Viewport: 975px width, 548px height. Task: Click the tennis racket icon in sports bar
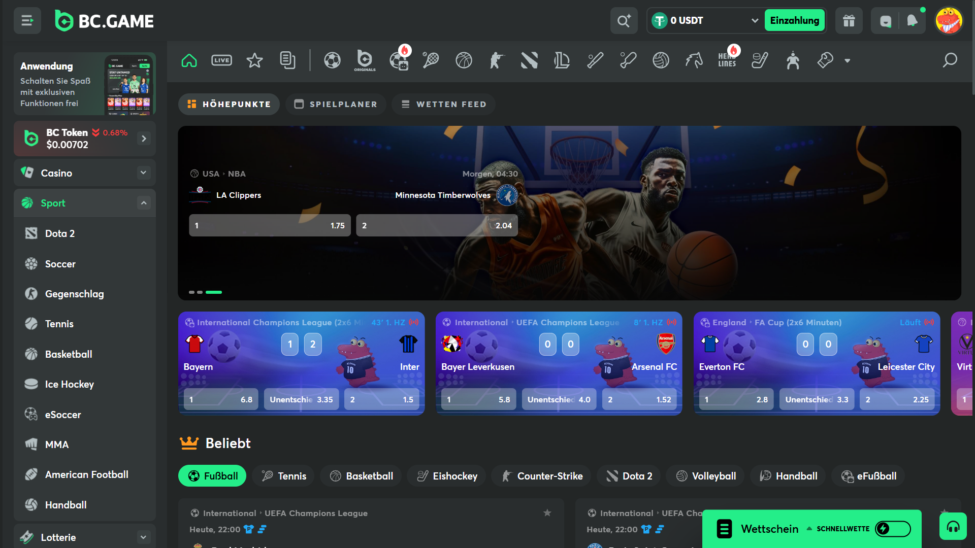click(430, 60)
